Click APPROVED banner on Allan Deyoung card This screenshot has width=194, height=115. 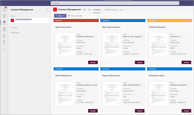(x=123, y=20)
